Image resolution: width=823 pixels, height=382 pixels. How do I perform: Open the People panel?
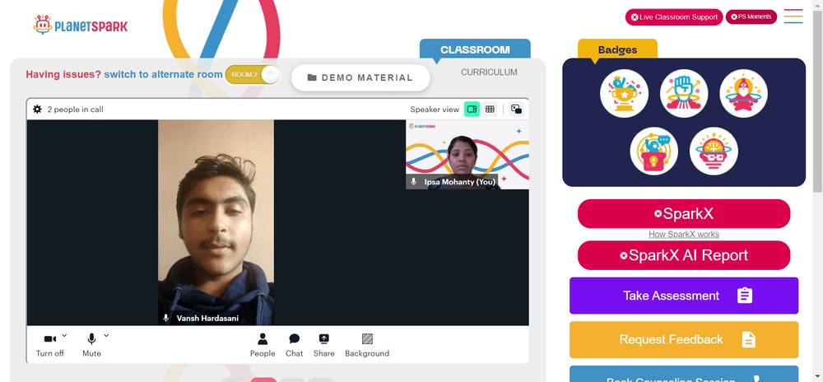[263, 345]
